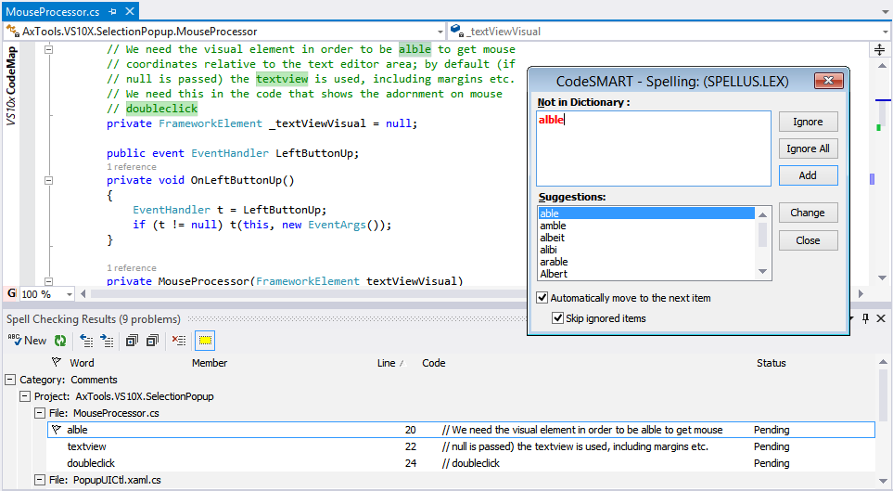Collapse the Category: Comments group
This screenshot has width=893, height=491.
click(10, 380)
